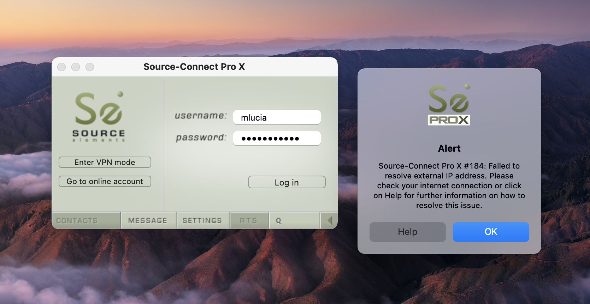
Task: Click the error #184 message text
Action: click(449, 186)
